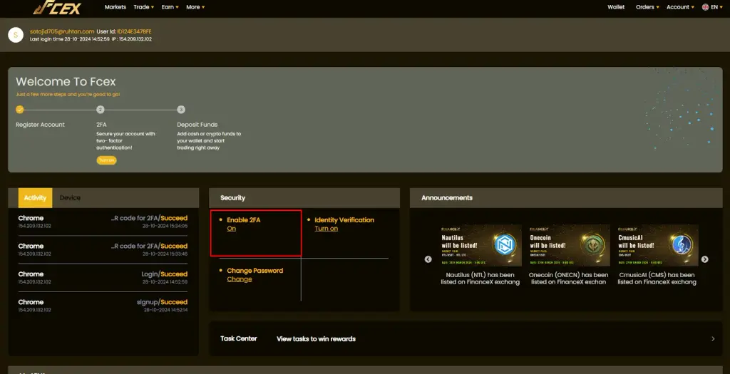Expand the Account dropdown

(x=680, y=7)
